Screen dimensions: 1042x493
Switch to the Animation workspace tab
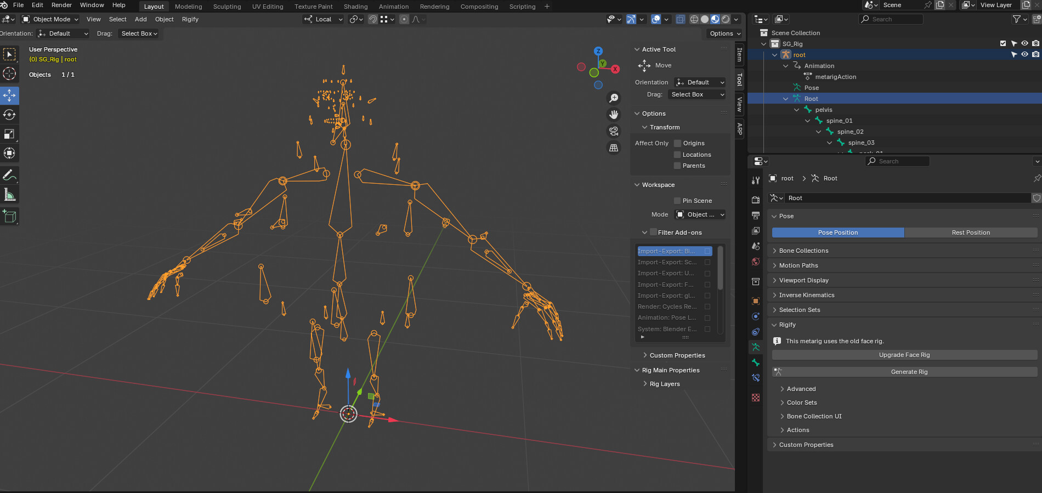394,7
